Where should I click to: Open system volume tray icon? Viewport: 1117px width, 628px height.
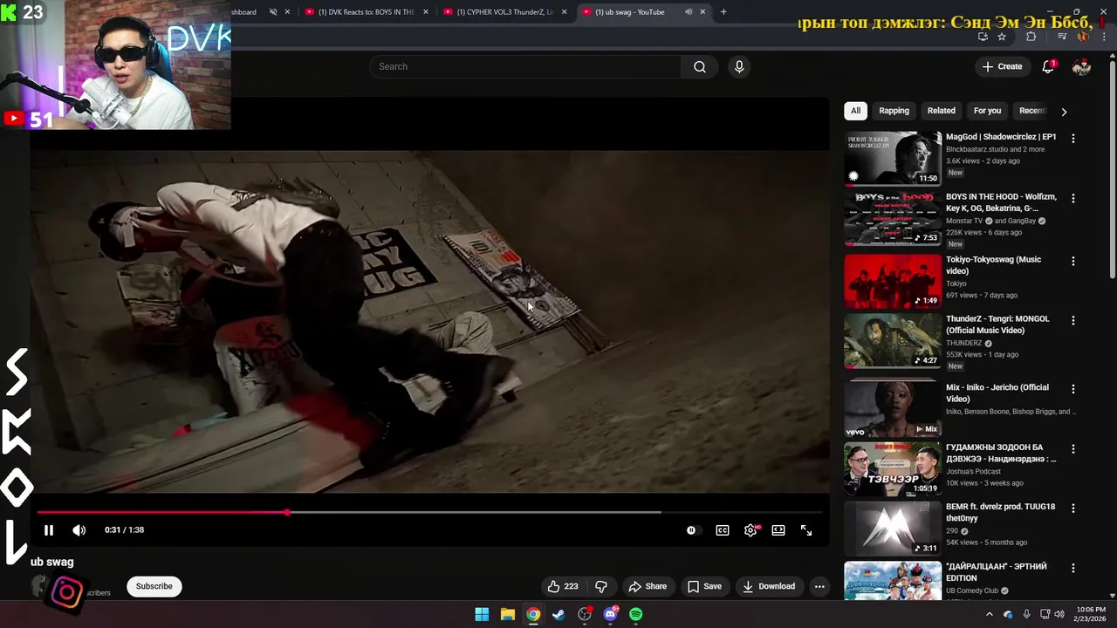pyautogui.click(x=1059, y=614)
